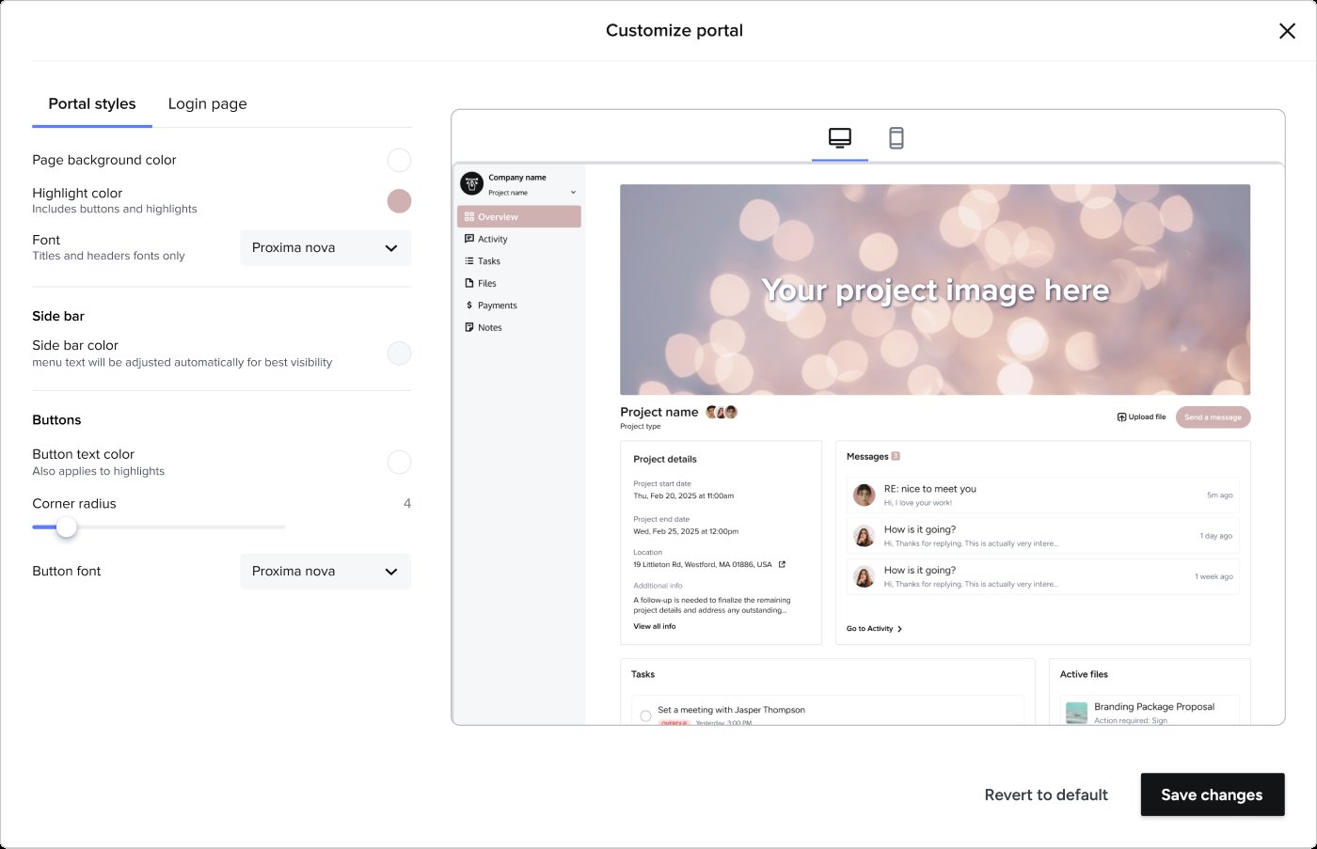This screenshot has height=849, width=1317.
Task: Click the Branding Package Proposal file name
Action: coord(1154,707)
